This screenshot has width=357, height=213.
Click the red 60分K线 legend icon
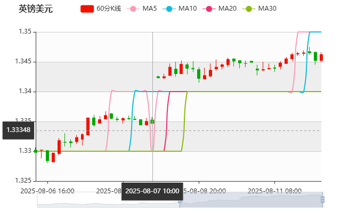coord(87,9)
